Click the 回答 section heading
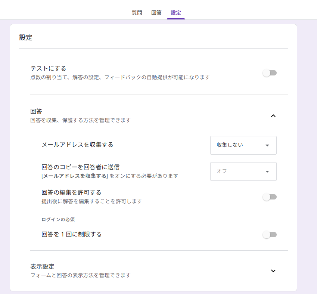The height and width of the screenshot is (294, 317). pos(36,111)
